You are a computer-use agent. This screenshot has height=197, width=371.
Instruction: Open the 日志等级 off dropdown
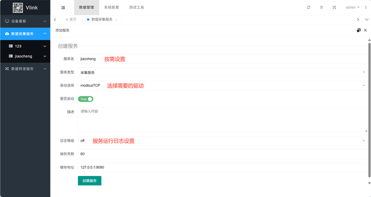(x=223, y=141)
